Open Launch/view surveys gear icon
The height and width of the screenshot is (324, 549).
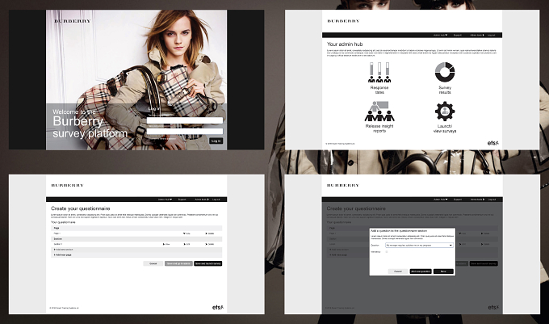[445, 111]
